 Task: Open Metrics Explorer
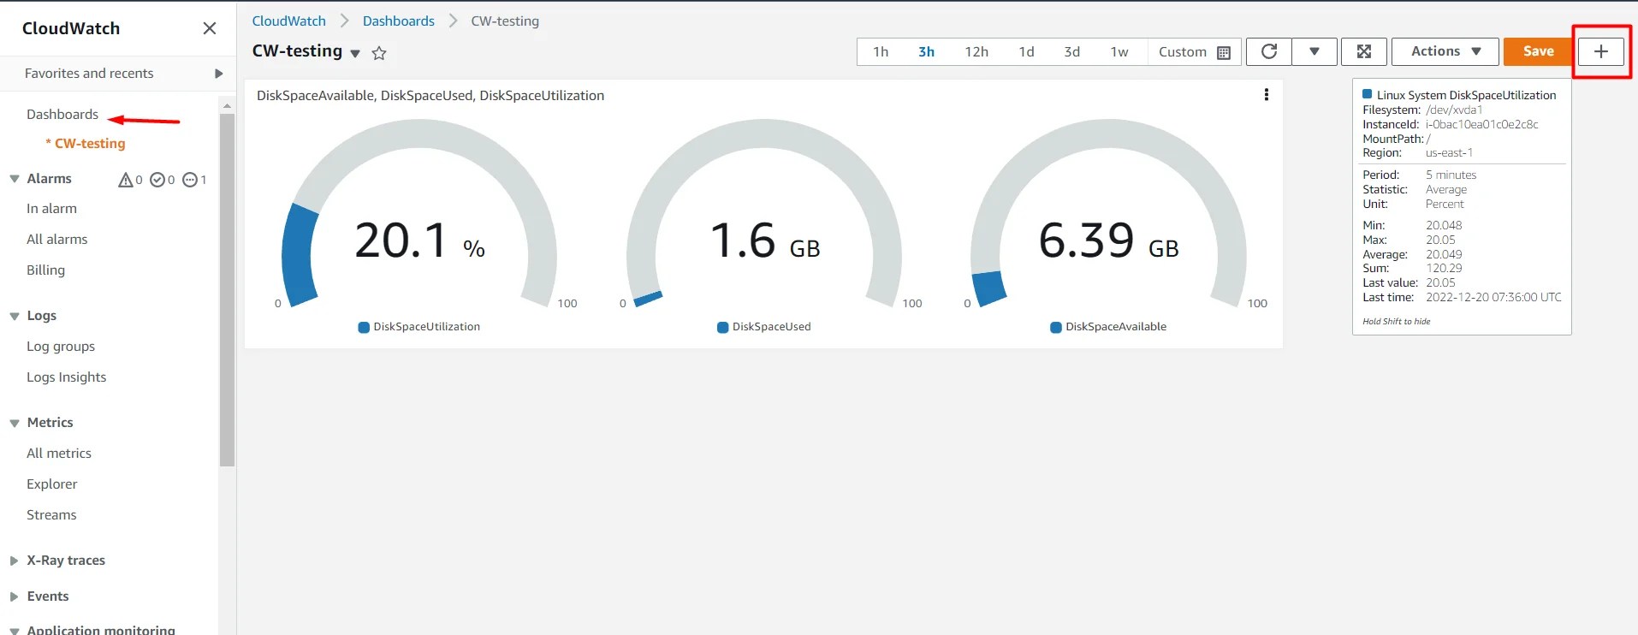click(x=51, y=484)
